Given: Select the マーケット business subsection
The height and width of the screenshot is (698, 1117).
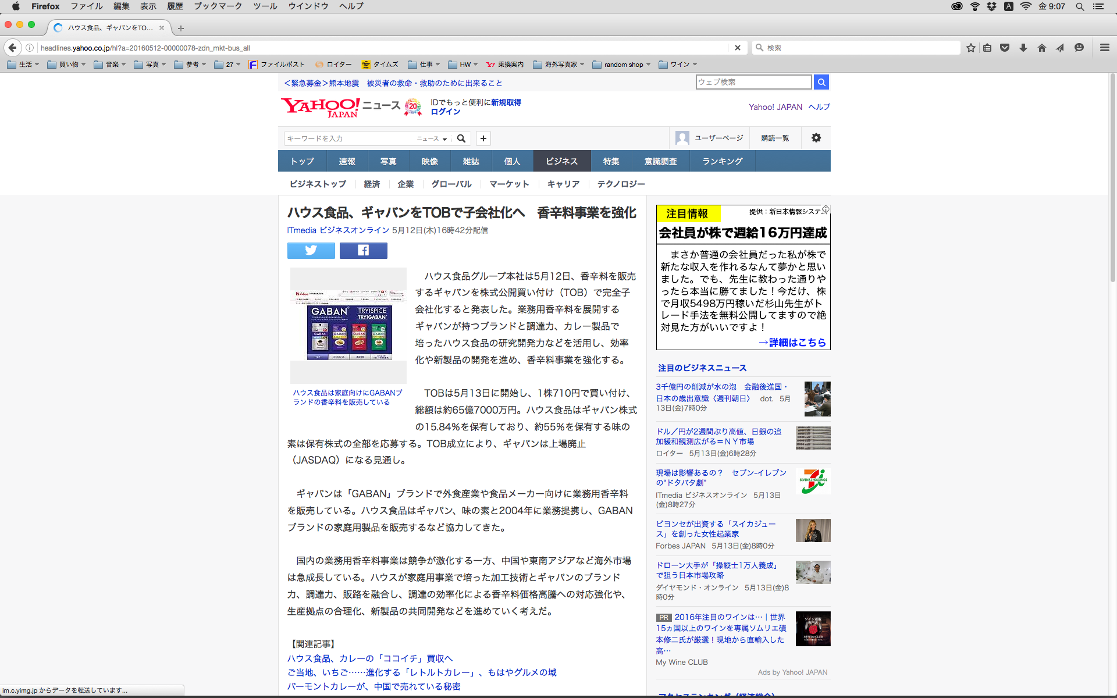Looking at the screenshot, I should [x=509, y=184].
